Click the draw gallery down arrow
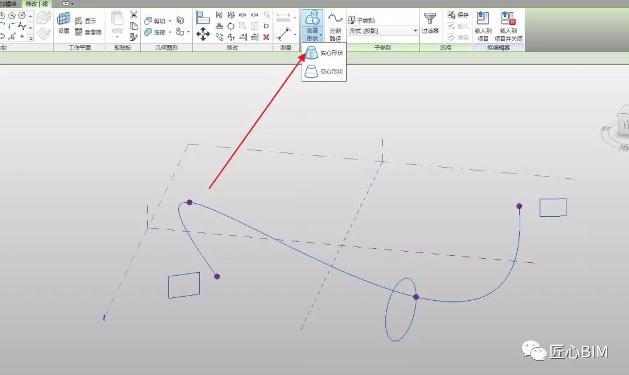This screenshot has height=375, width=629. pos(30,28)
